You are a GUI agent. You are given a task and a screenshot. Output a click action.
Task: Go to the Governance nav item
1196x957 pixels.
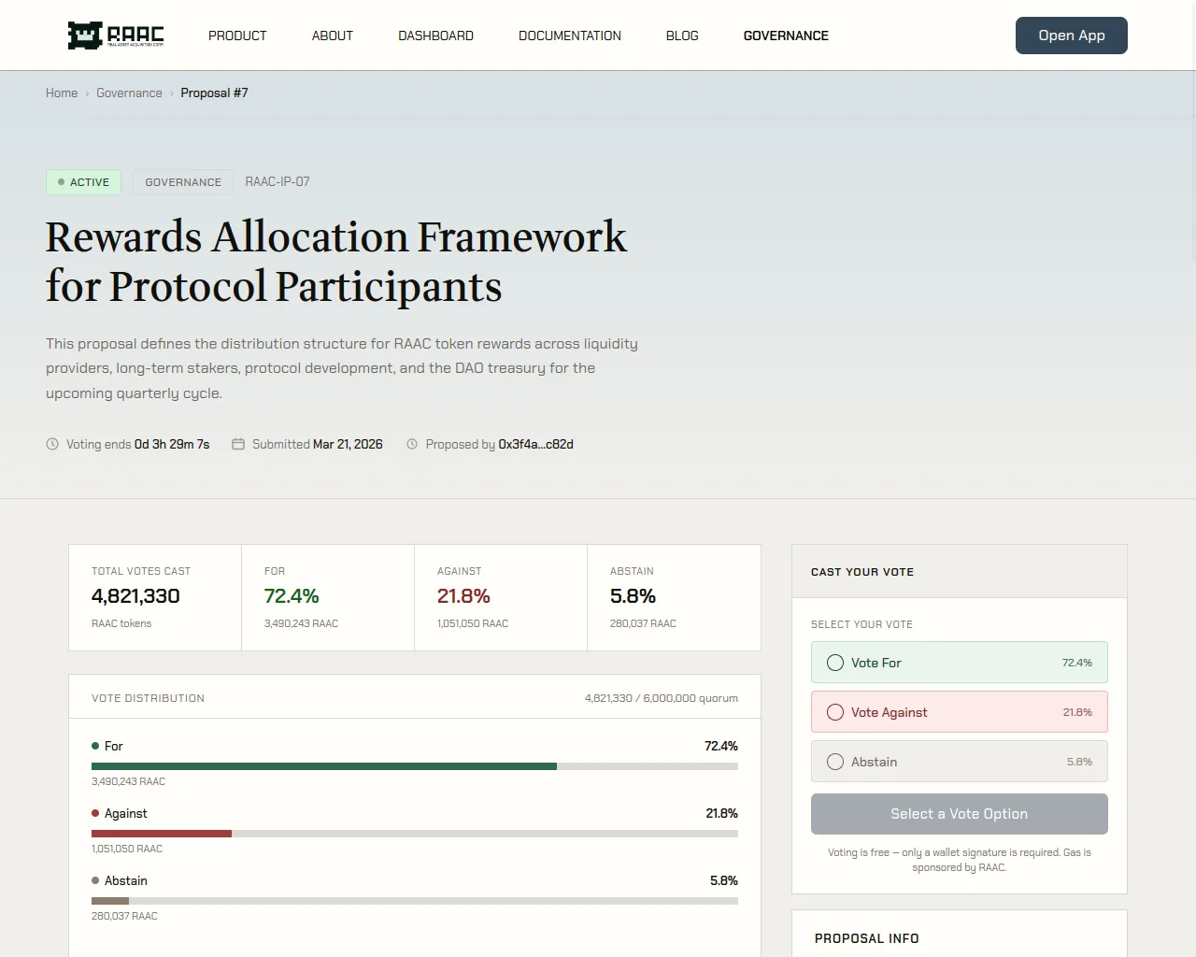(786, 36)
